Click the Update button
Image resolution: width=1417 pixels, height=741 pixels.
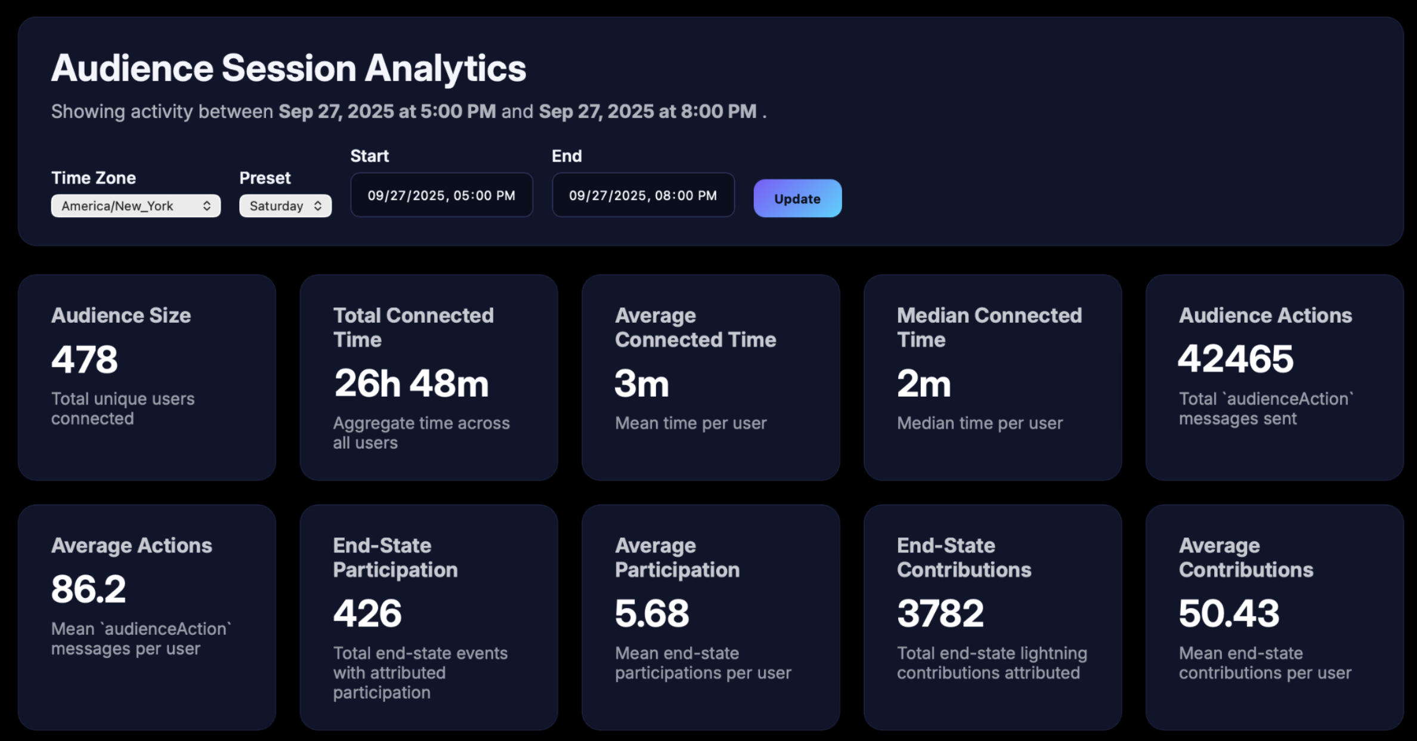pyautogui.click(x=797, y=198)
